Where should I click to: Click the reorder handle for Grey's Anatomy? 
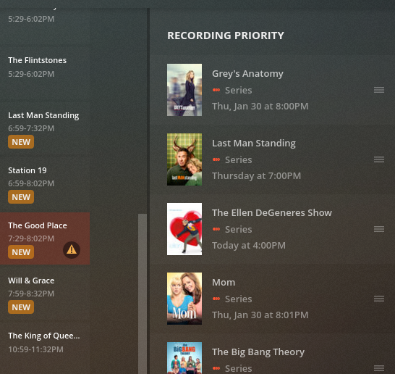pos(379,90)
